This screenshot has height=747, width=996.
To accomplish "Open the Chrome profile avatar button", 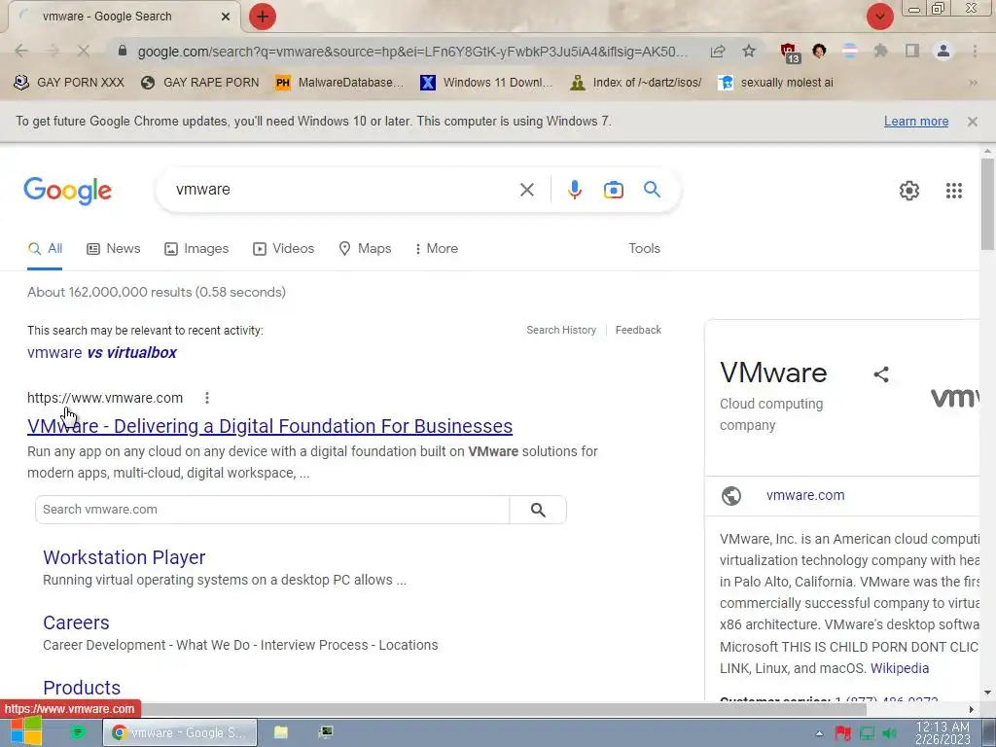I will tap(943, 51).
